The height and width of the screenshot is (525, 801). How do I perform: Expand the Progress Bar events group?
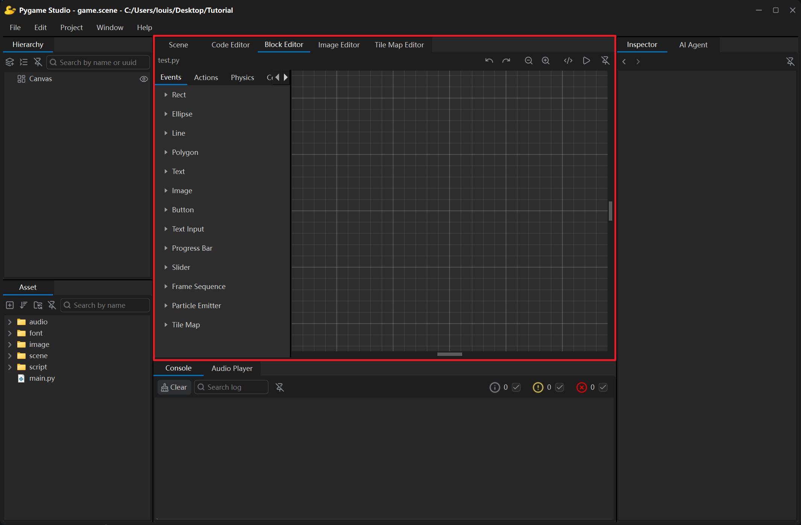coord(166,248)
